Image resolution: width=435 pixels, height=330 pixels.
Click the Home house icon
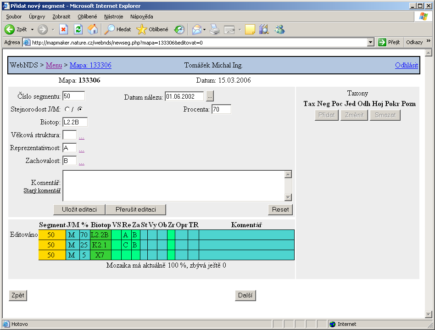(93, 29)
